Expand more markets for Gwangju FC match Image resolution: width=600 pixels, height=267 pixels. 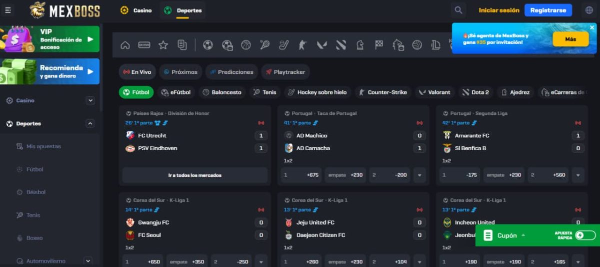point(260,262)
